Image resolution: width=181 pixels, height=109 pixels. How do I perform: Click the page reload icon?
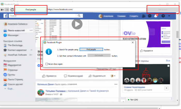tap(12, 10)
